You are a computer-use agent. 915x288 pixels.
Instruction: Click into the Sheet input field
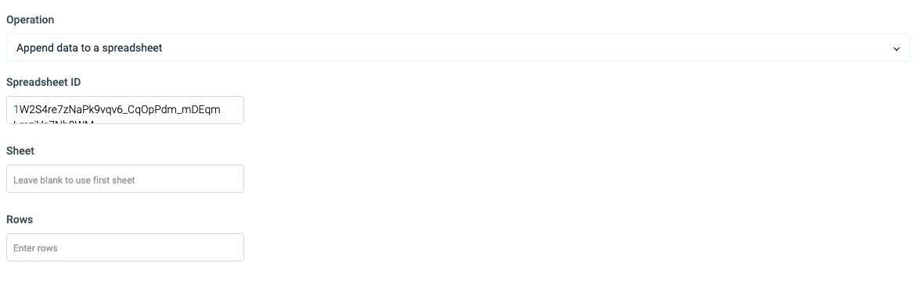pyautogui.click(x=125, y=179)
